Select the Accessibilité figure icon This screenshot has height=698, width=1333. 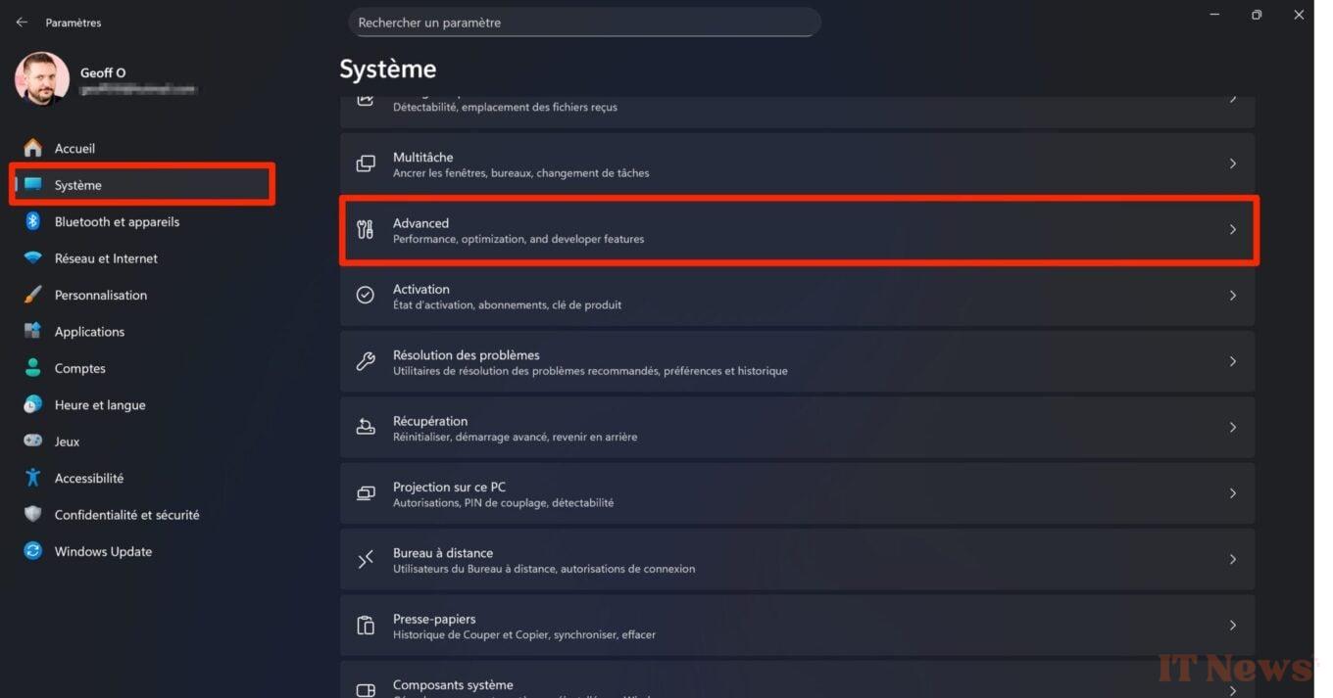point(33,478)
